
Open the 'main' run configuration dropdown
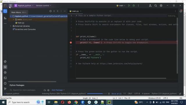tap(121, 6)
